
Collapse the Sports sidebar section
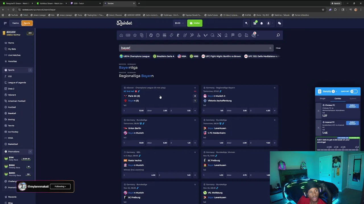click(x=30, y=70)
